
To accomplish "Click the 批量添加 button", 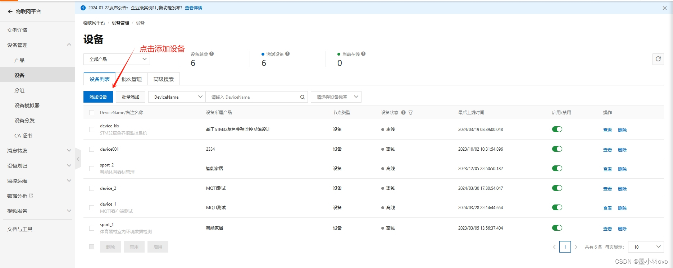I will point(131,97).
